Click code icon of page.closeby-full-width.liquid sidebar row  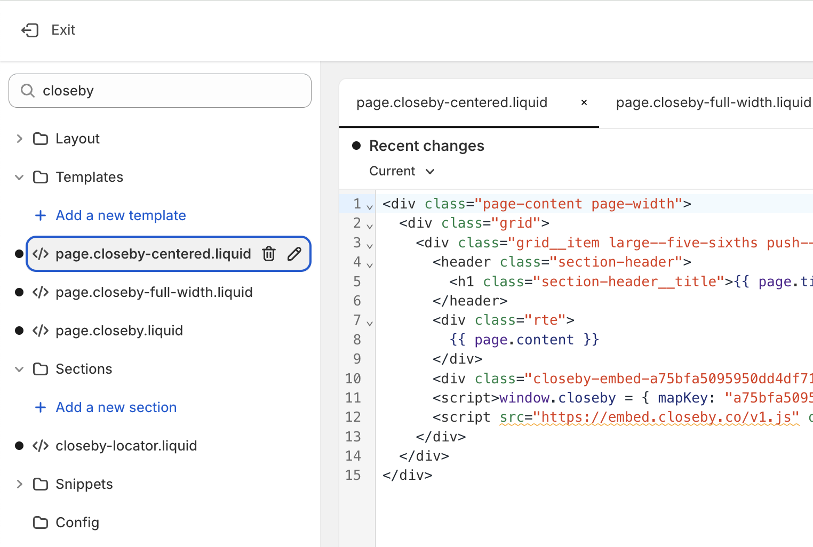(x=41, y=292)
